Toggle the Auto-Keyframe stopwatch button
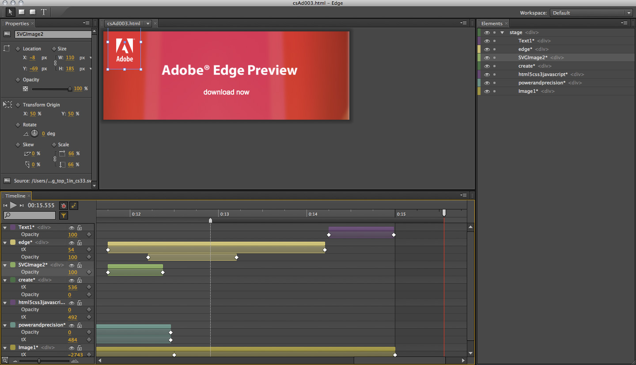The width and height of the screenshot is (636, 365). pos(64,205)
